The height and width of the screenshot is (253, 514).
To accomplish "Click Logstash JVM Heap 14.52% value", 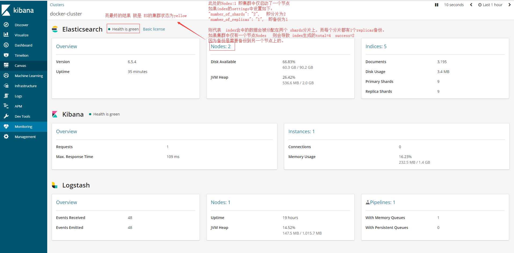I will [x=289, y=228].
